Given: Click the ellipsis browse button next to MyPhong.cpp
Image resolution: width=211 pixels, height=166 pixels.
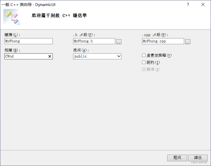Looking at the screenshot, I should 188,41.
